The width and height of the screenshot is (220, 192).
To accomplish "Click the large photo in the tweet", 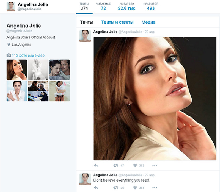I will (155, 98).
